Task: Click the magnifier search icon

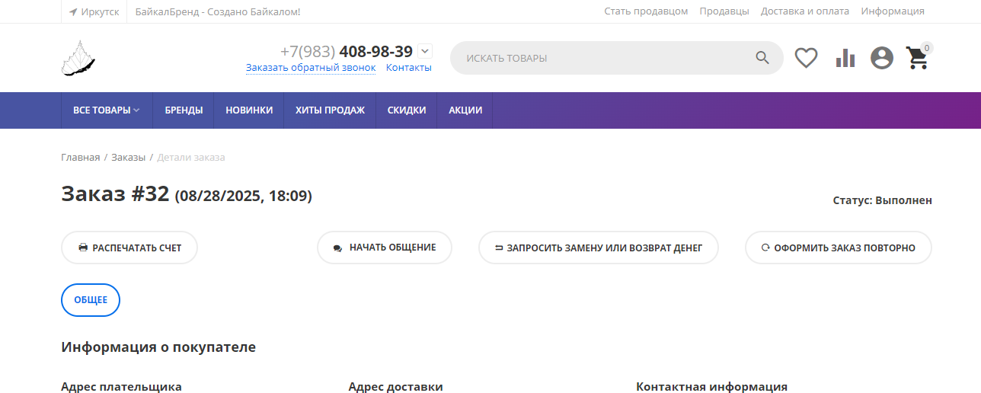Action: 762,58
